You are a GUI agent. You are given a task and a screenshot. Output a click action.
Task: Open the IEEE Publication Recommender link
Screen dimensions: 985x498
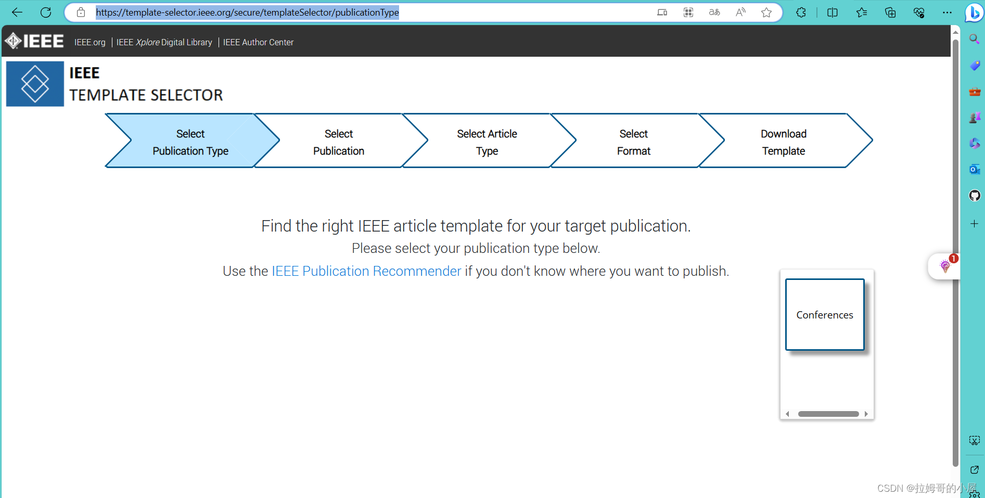click(x=366, y=271)
